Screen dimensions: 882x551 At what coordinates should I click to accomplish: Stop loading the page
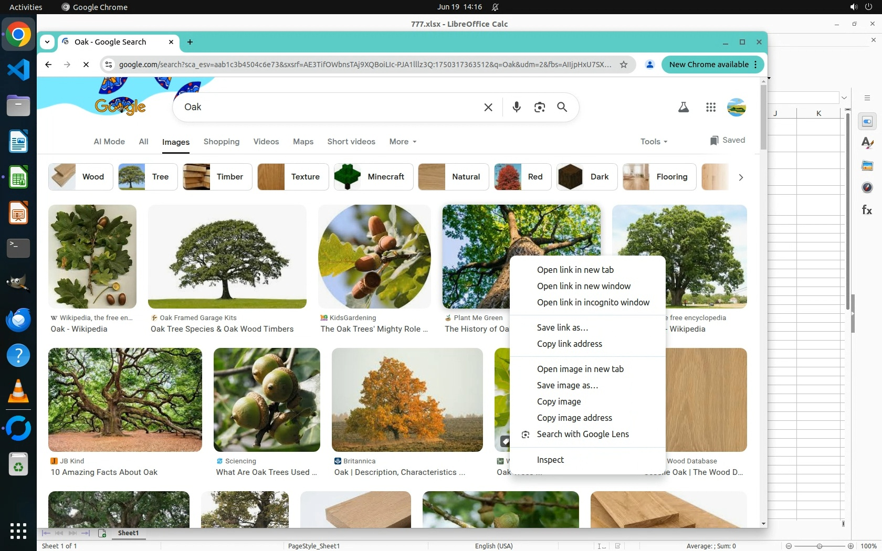pos(86,65)
